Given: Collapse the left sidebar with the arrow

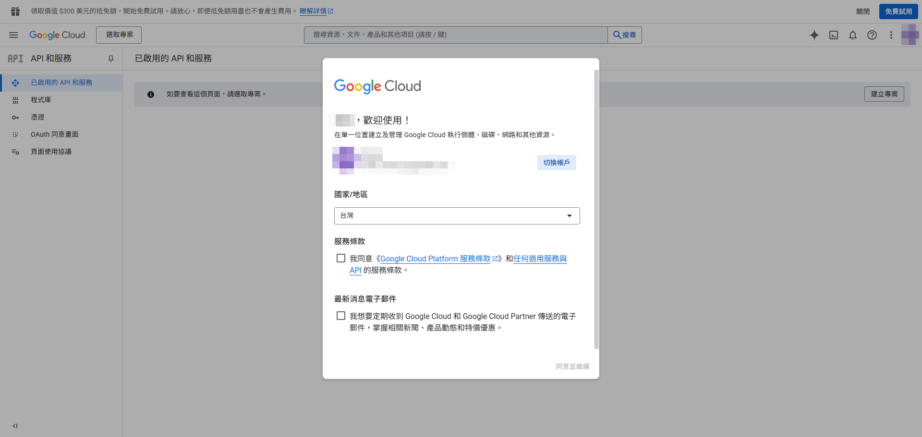Looking at the screenshot, I should (x=14, y=425).
